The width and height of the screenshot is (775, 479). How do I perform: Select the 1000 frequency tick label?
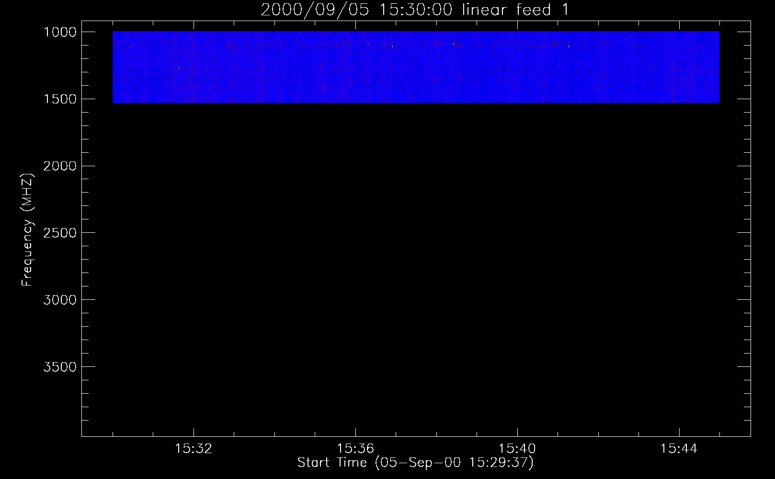[x=60, y=32]
